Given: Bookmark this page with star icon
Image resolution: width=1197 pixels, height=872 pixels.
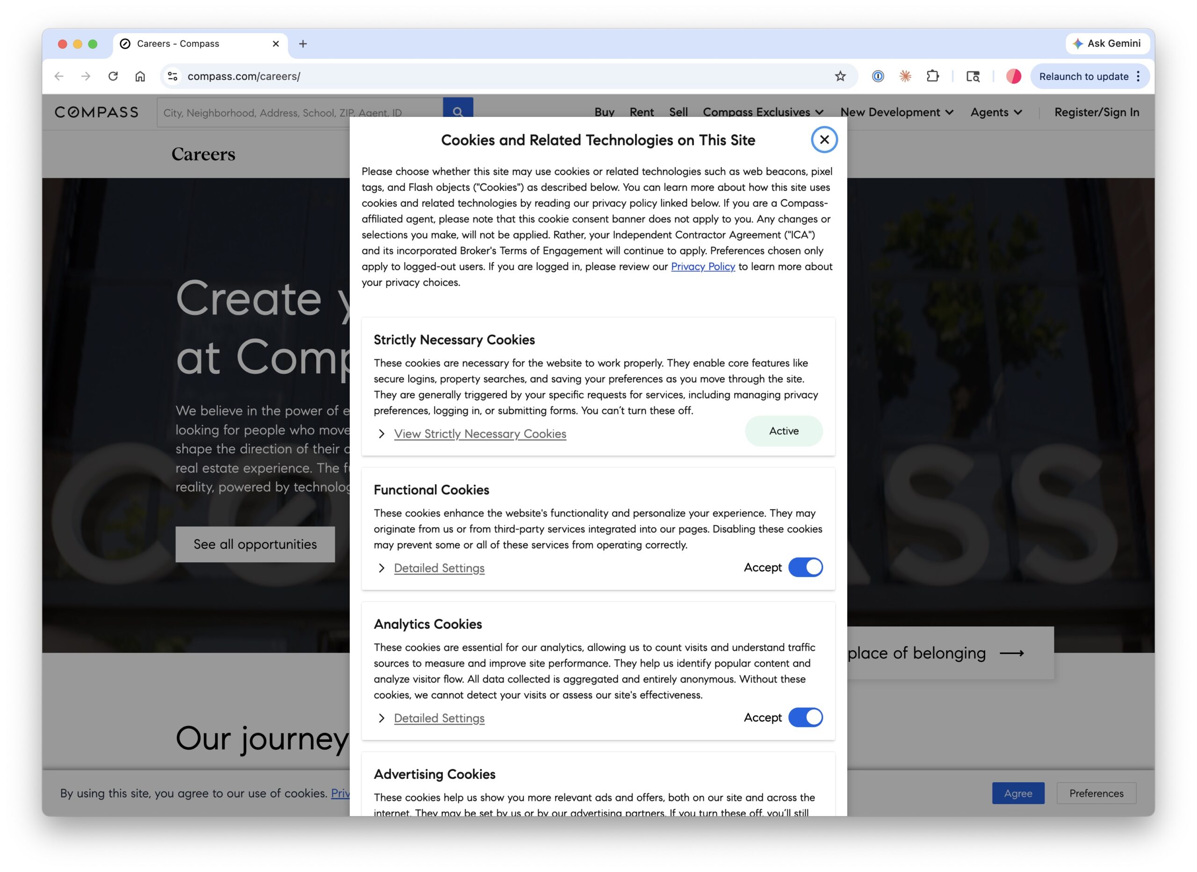Looking at the screenshot, I should (840, 76).
